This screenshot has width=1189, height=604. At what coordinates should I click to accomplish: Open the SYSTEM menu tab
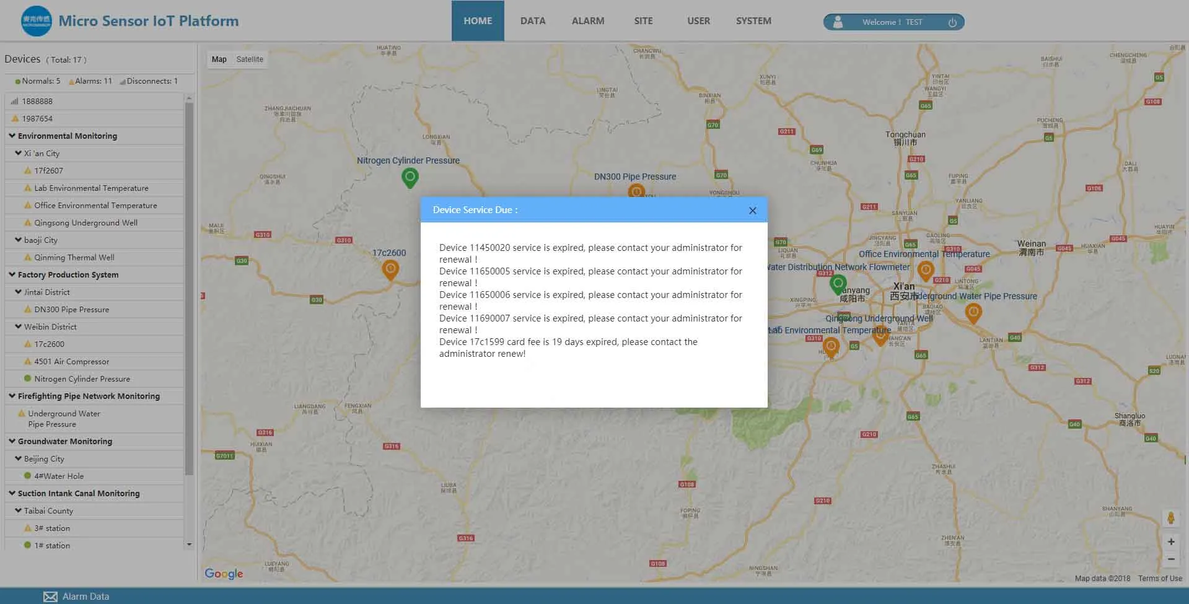click(753, 21)
